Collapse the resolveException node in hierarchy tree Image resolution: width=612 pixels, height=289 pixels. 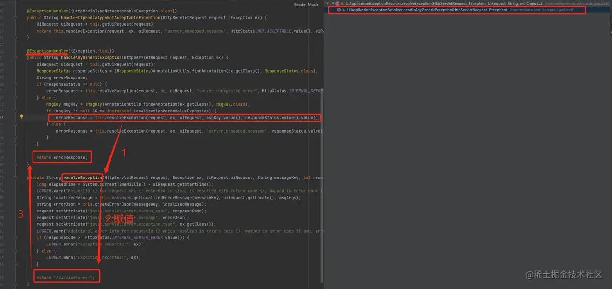(327, 3)
